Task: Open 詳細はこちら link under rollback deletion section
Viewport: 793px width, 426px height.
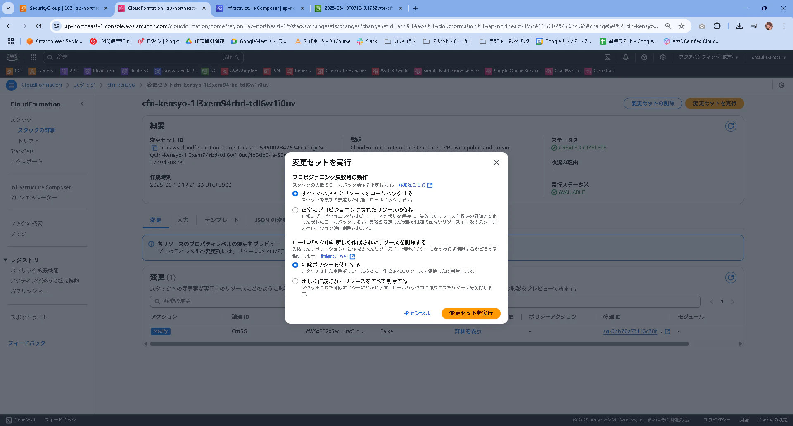Action: click(338, 256)
